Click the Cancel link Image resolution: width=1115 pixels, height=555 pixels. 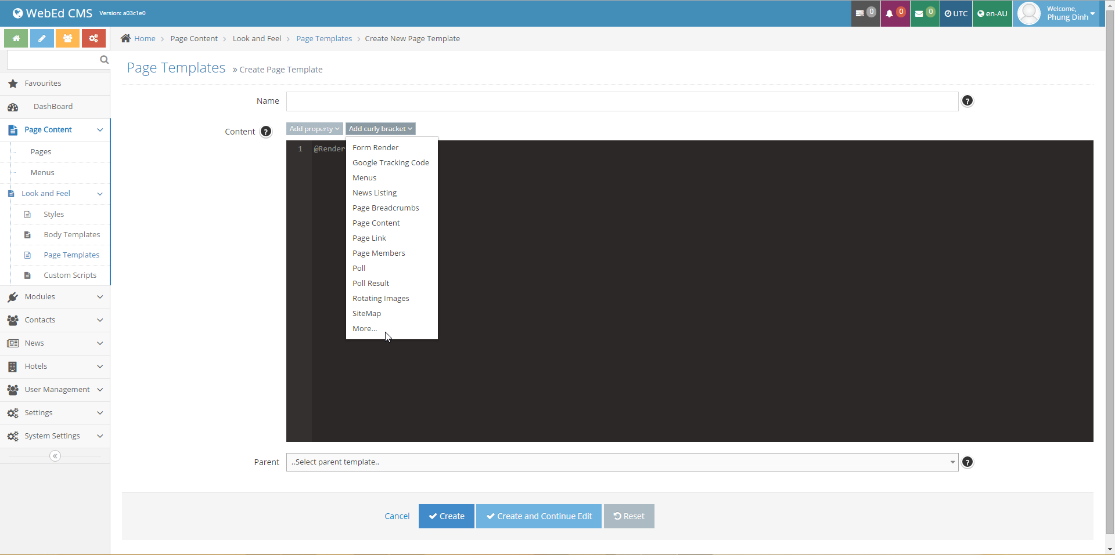click(397, 516)
